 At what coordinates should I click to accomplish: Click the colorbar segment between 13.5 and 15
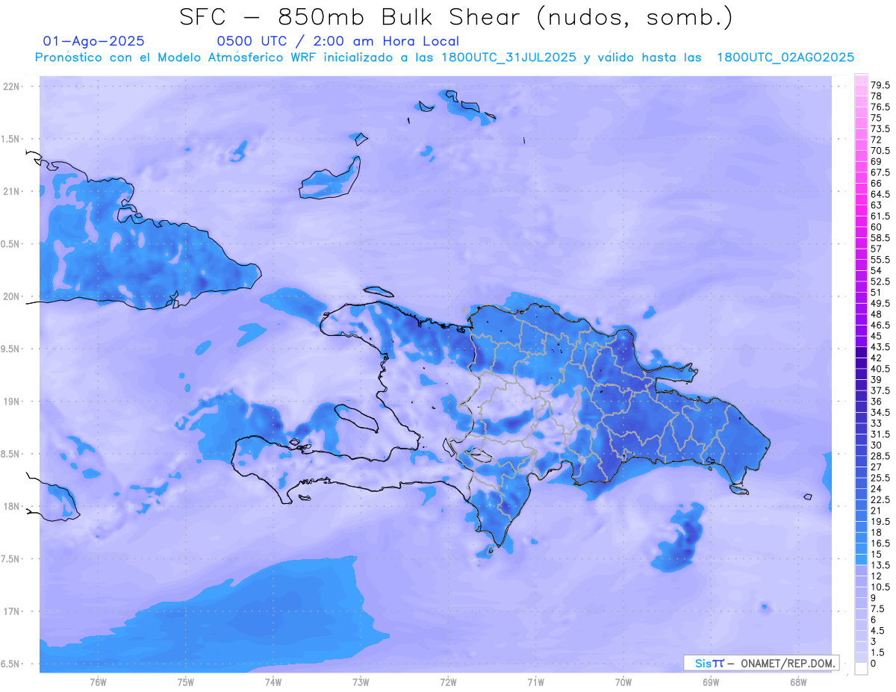point(861,560)
